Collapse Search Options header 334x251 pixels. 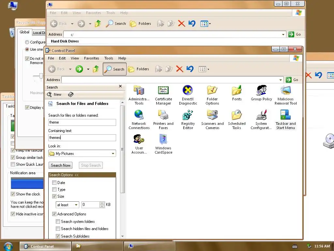(82, 175)
